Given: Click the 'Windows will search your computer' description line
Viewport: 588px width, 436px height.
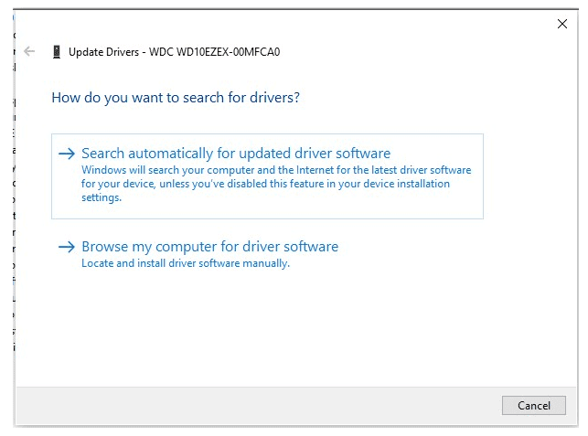Looking at the screenshot, I should coord(276,170).
